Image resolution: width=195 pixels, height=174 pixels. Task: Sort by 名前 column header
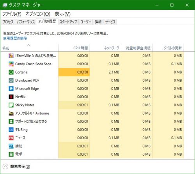[x=29, y=48]
